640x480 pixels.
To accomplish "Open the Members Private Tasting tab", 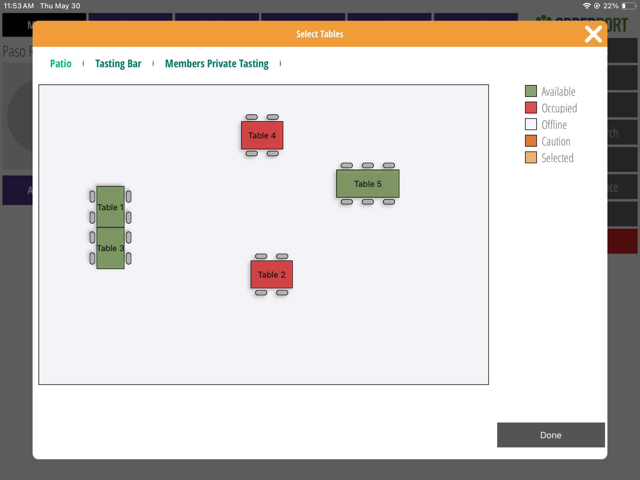I will coord(217,63).
